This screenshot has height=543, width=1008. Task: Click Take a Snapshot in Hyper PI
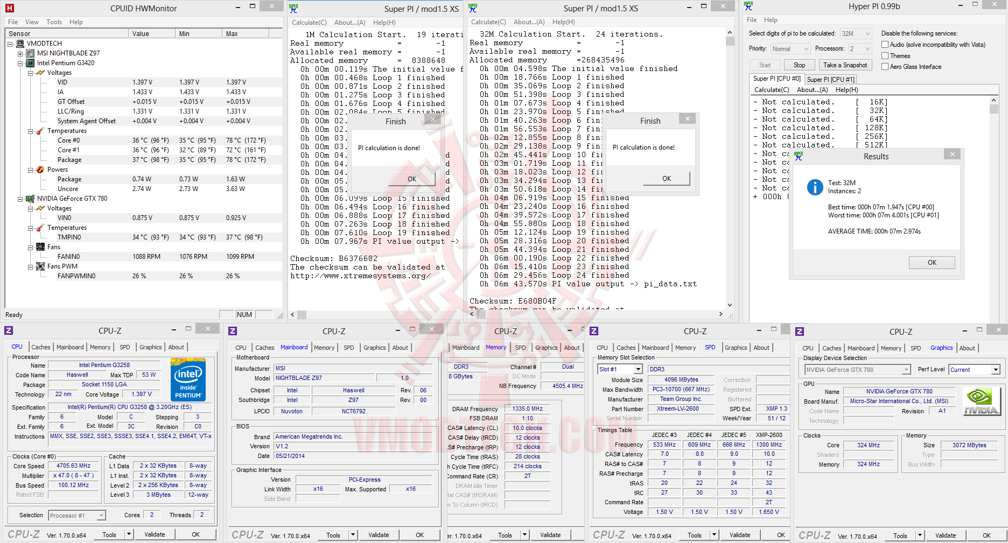click(x=845, y=65)
